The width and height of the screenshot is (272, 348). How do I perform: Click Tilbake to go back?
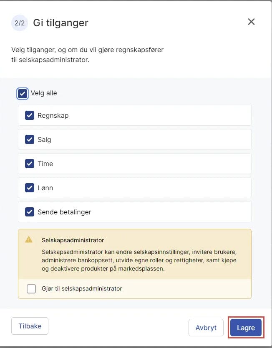(x=30, y=326)
